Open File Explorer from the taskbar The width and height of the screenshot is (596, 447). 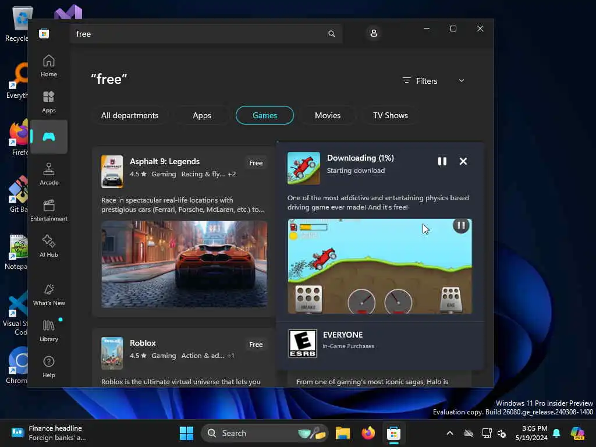pyautogui.click(x=342, y=433)
